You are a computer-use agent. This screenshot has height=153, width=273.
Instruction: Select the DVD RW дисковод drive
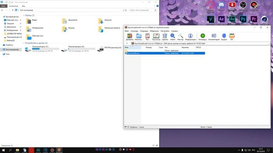click(x=110, y=49)
